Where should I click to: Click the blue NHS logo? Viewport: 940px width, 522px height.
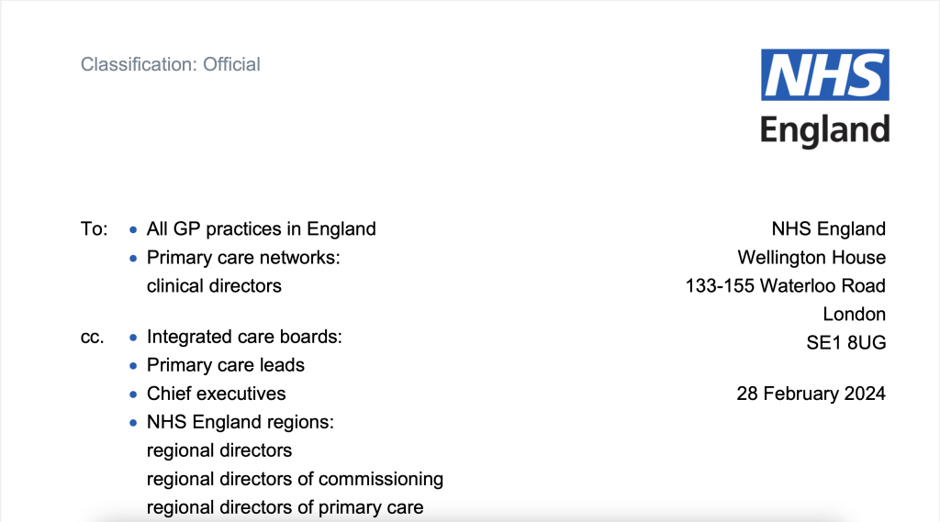824,75
